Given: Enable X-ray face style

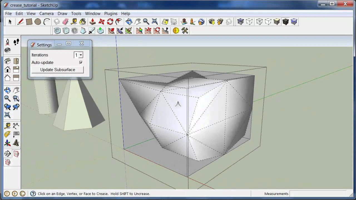Looking at the screenshot, I should (x=241, y=22).
